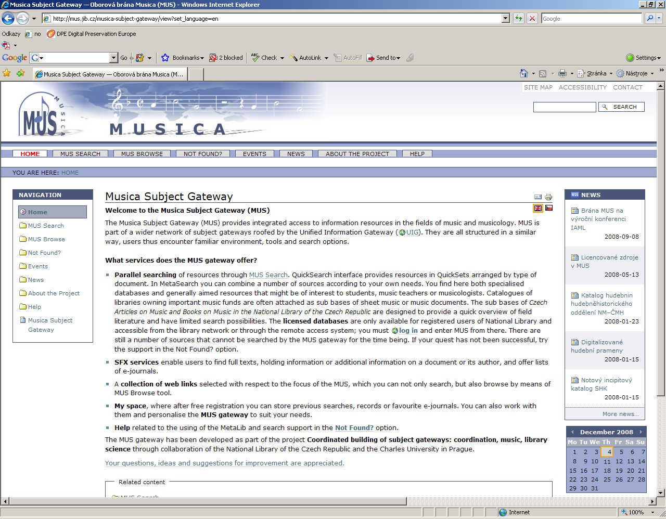
Task: Click the SEARCH button
Action: (621, 107)
